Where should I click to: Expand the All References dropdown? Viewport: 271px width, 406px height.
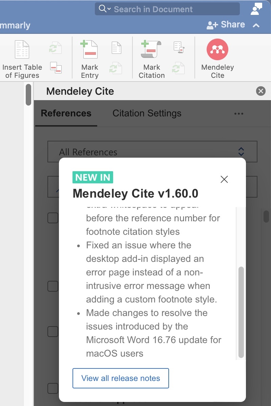[241, 152]
